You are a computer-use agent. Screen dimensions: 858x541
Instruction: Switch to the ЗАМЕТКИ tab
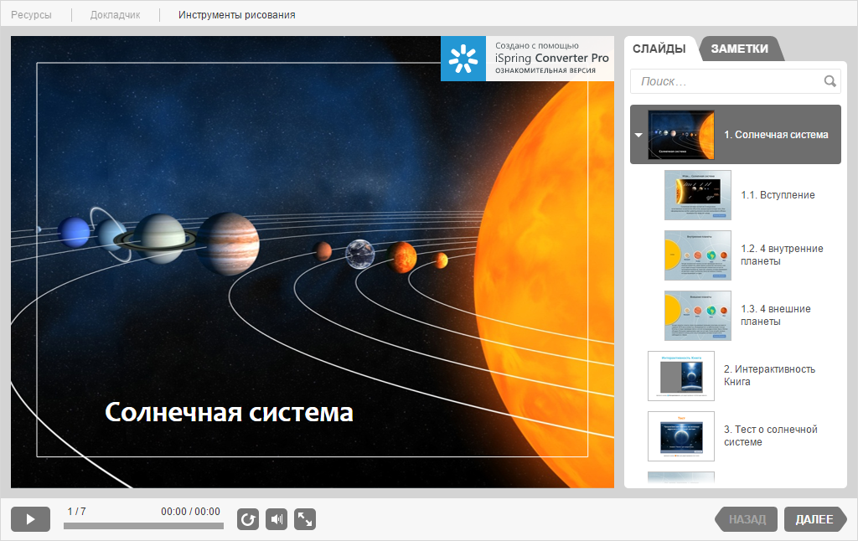pyautogui.click(x=739, y=49)
